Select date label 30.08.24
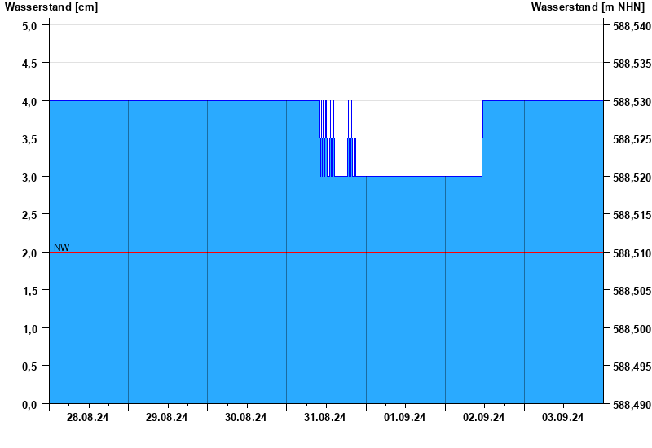This screenshot has height=448, width=652. coord(246,417)
